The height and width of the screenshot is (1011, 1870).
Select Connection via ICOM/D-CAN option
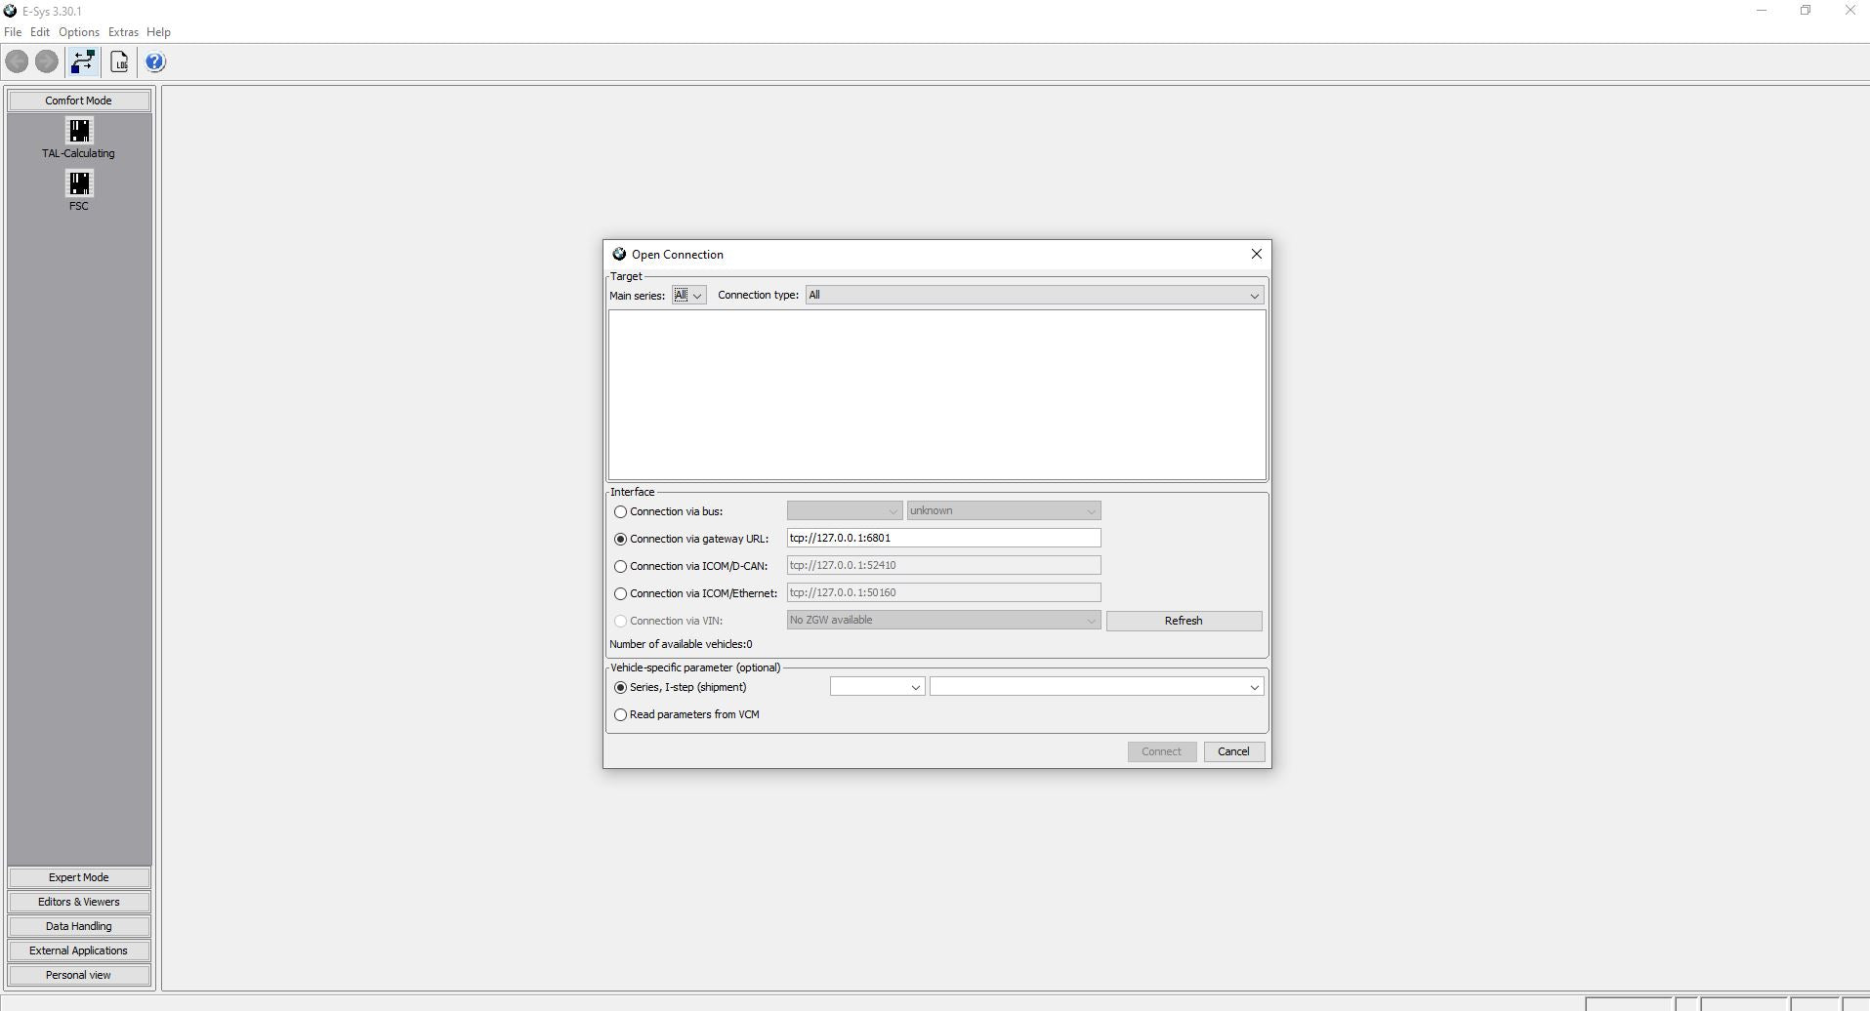pos(620,566)
